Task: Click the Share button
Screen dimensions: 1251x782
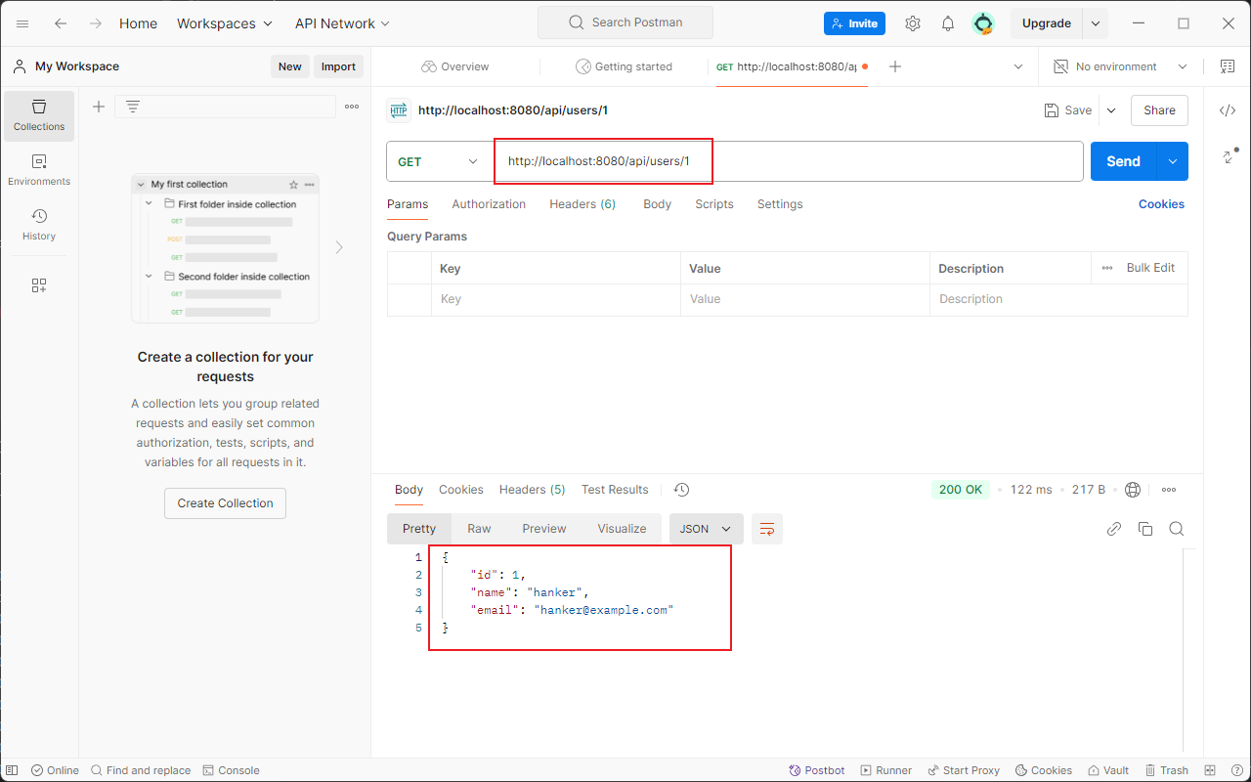Action: coord(1159,110)
